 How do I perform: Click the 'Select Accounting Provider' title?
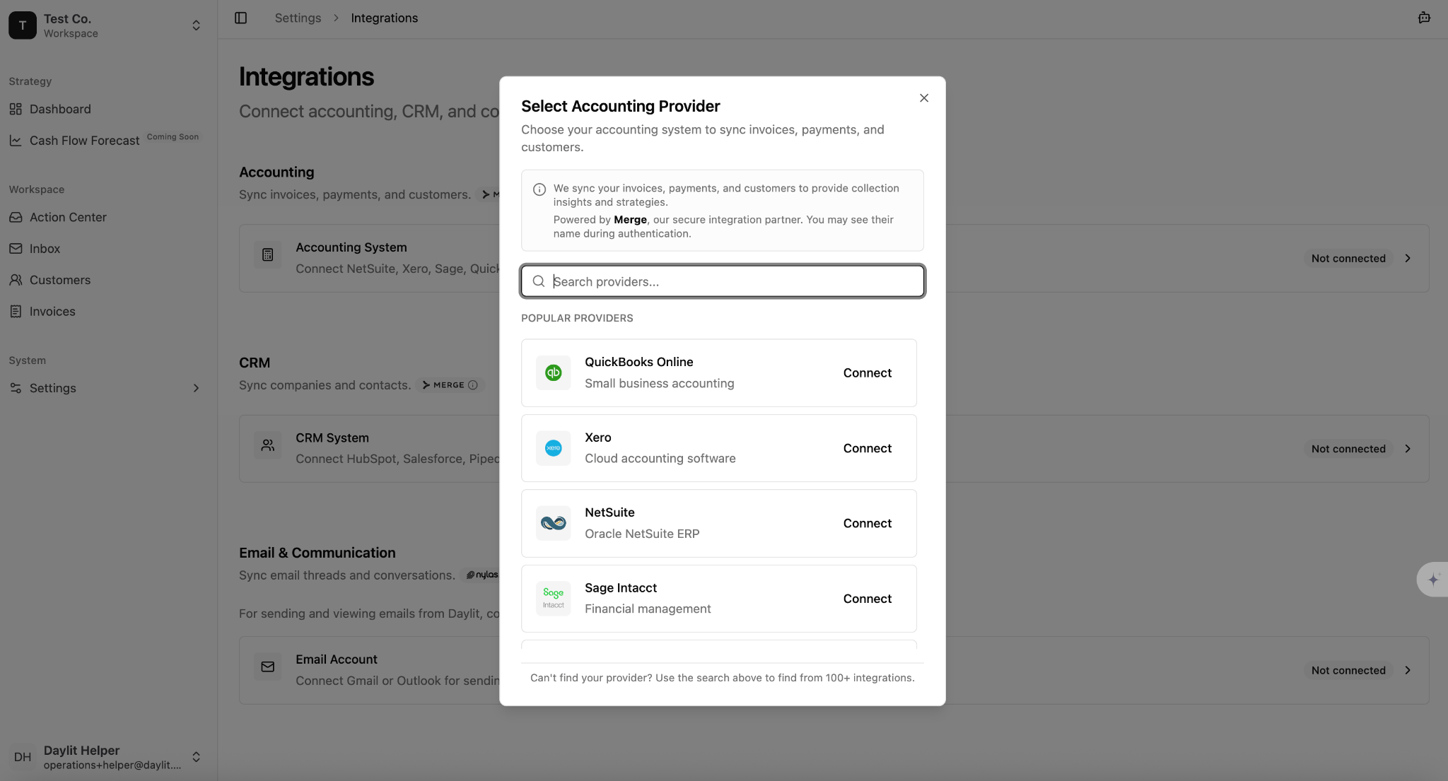tap(620, 106)
